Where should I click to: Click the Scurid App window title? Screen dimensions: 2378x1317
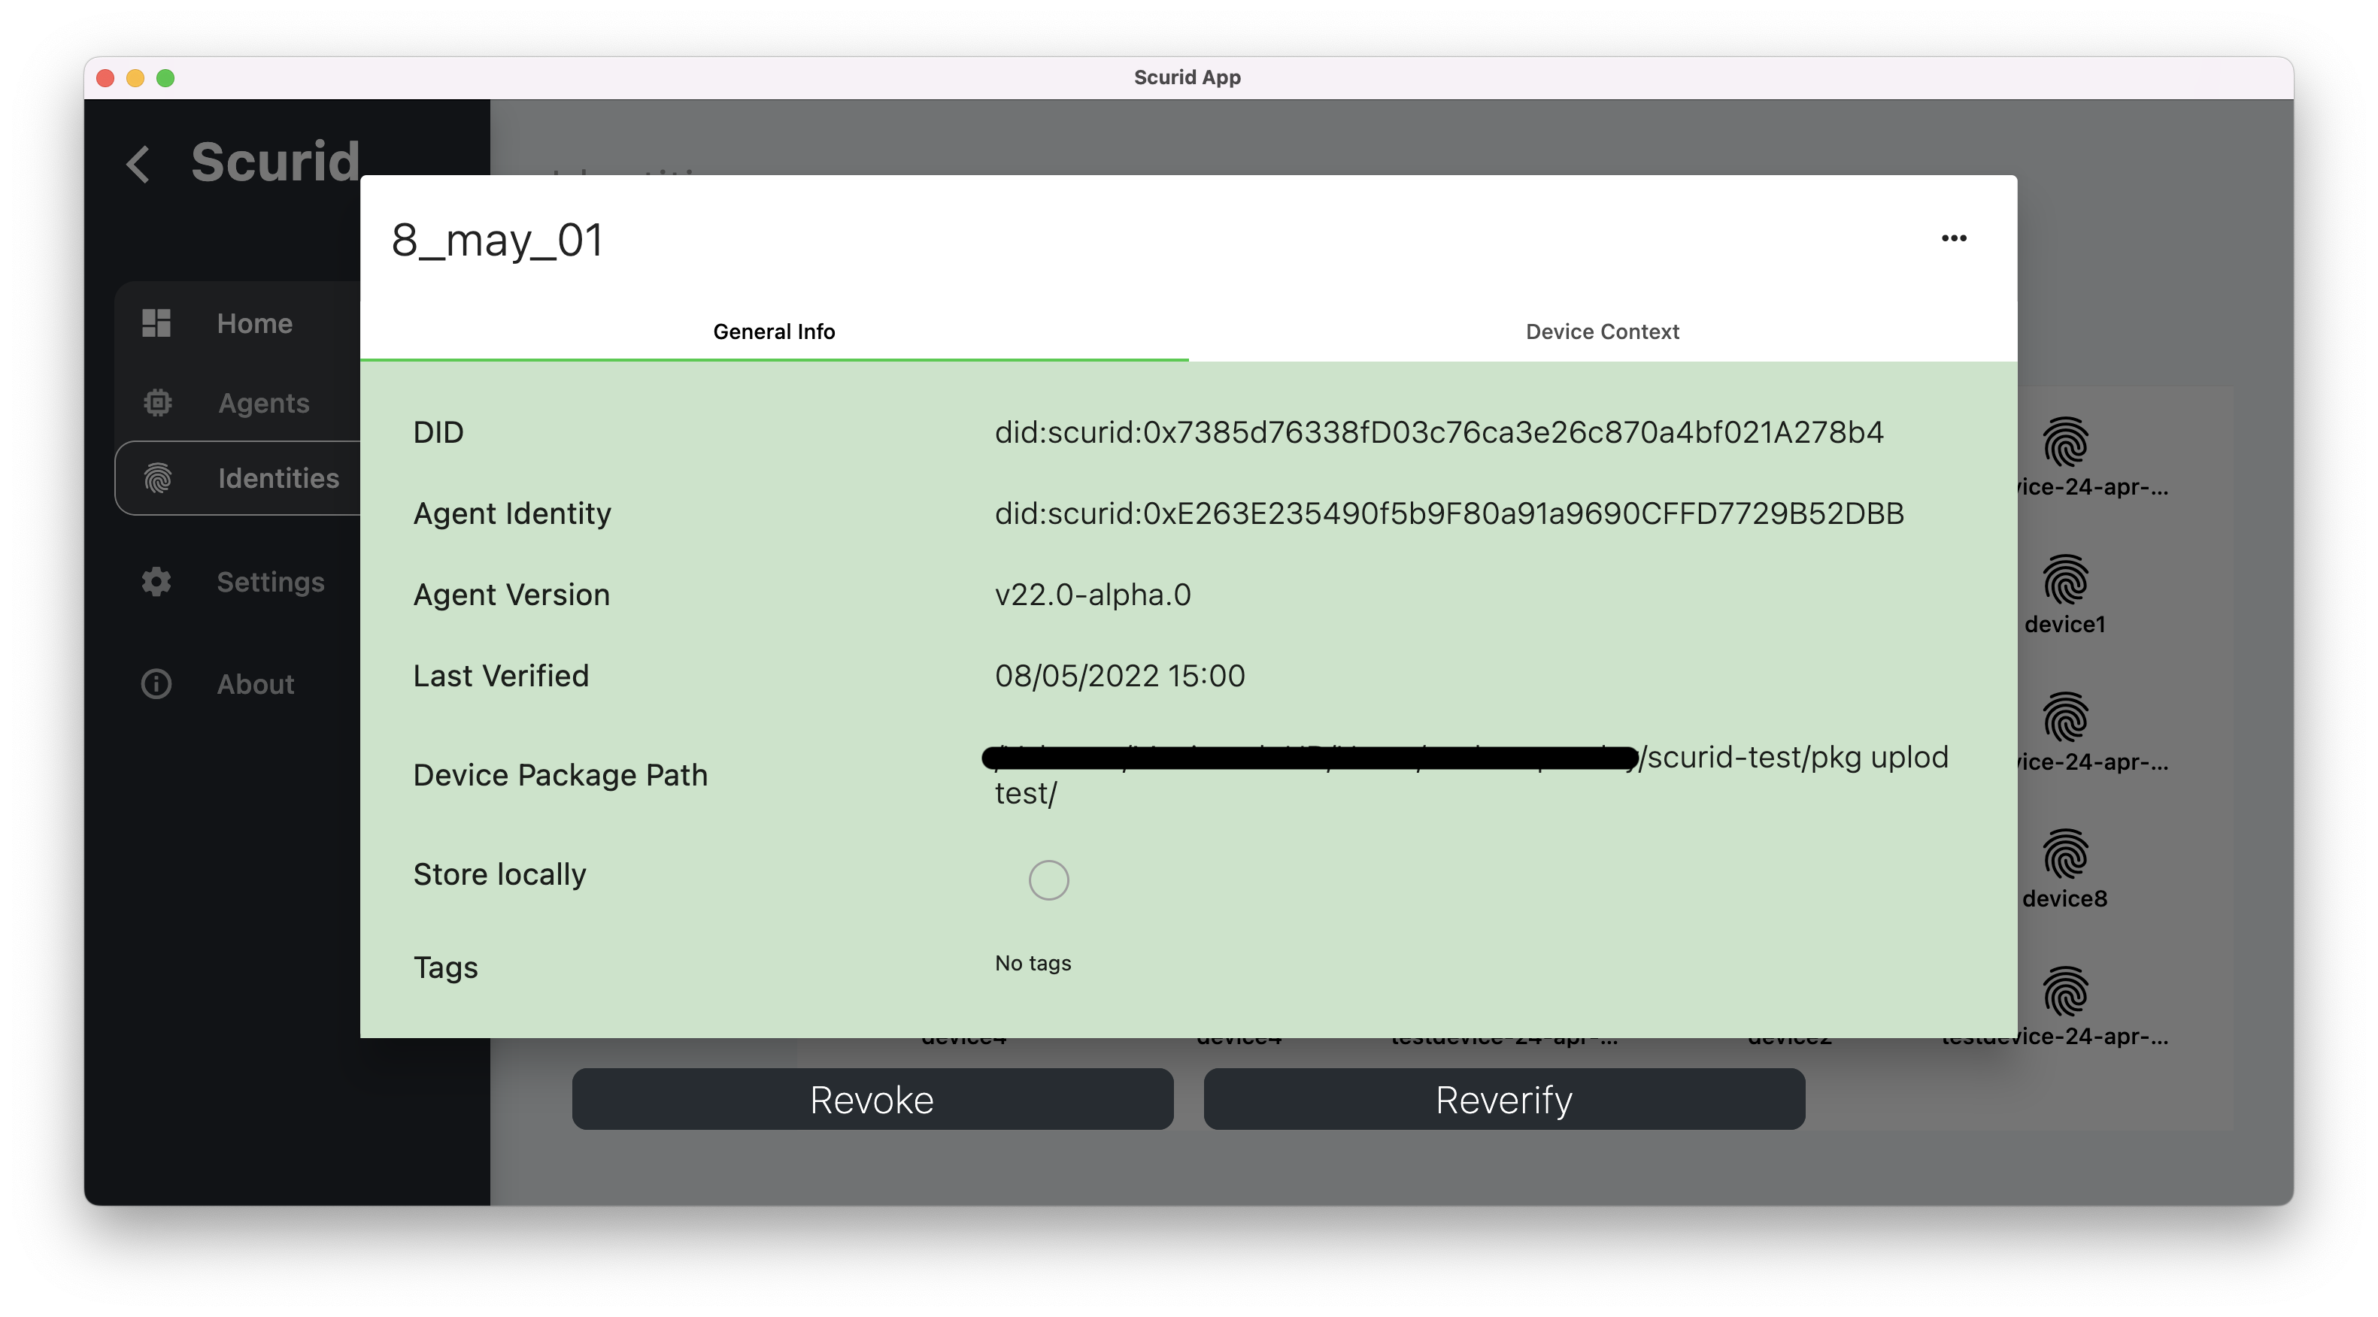tap(1187, 77)
